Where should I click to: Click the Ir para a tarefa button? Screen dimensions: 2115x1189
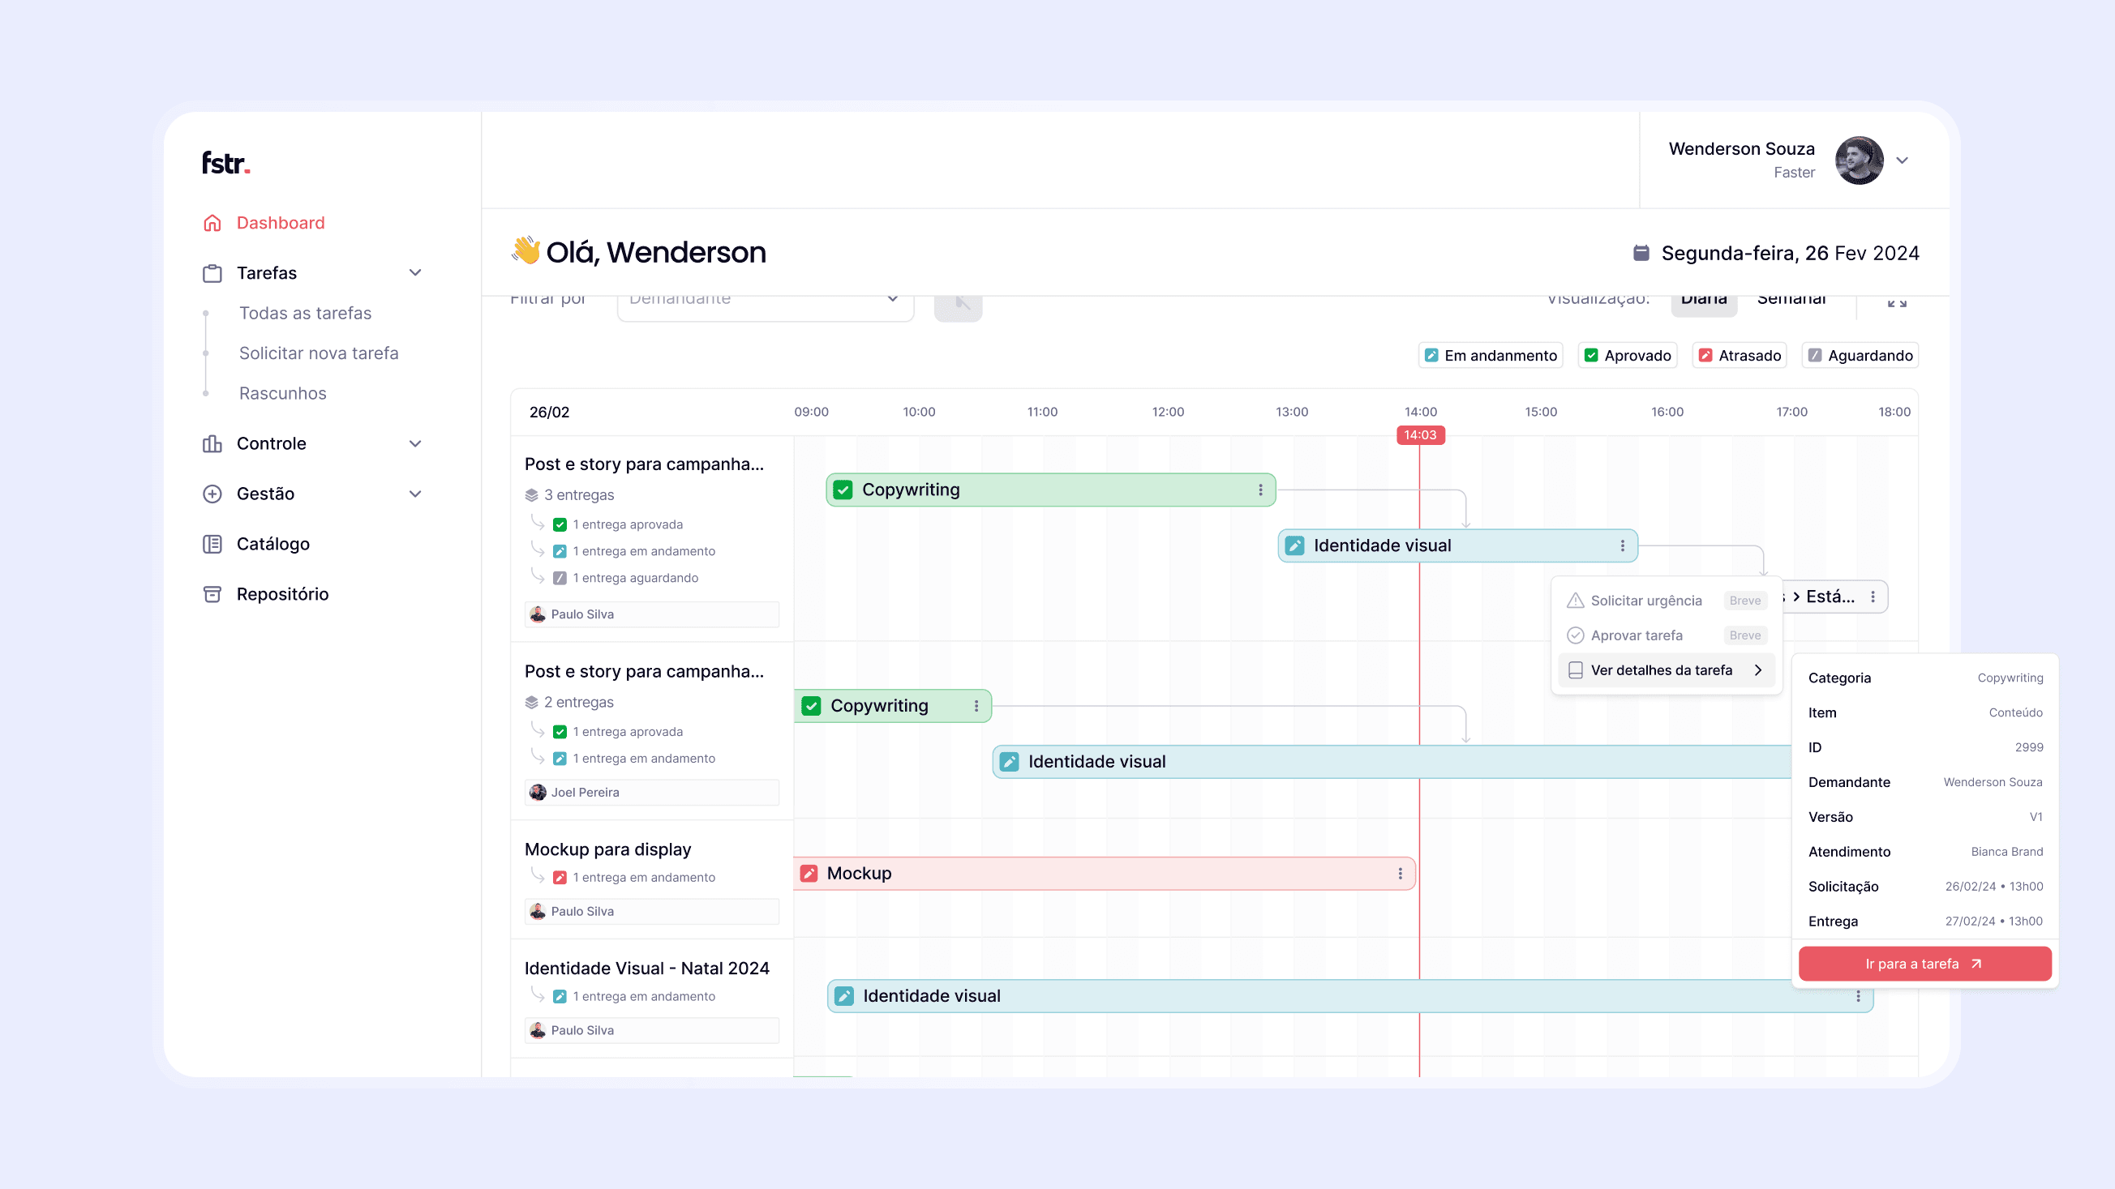point(1924,964)
